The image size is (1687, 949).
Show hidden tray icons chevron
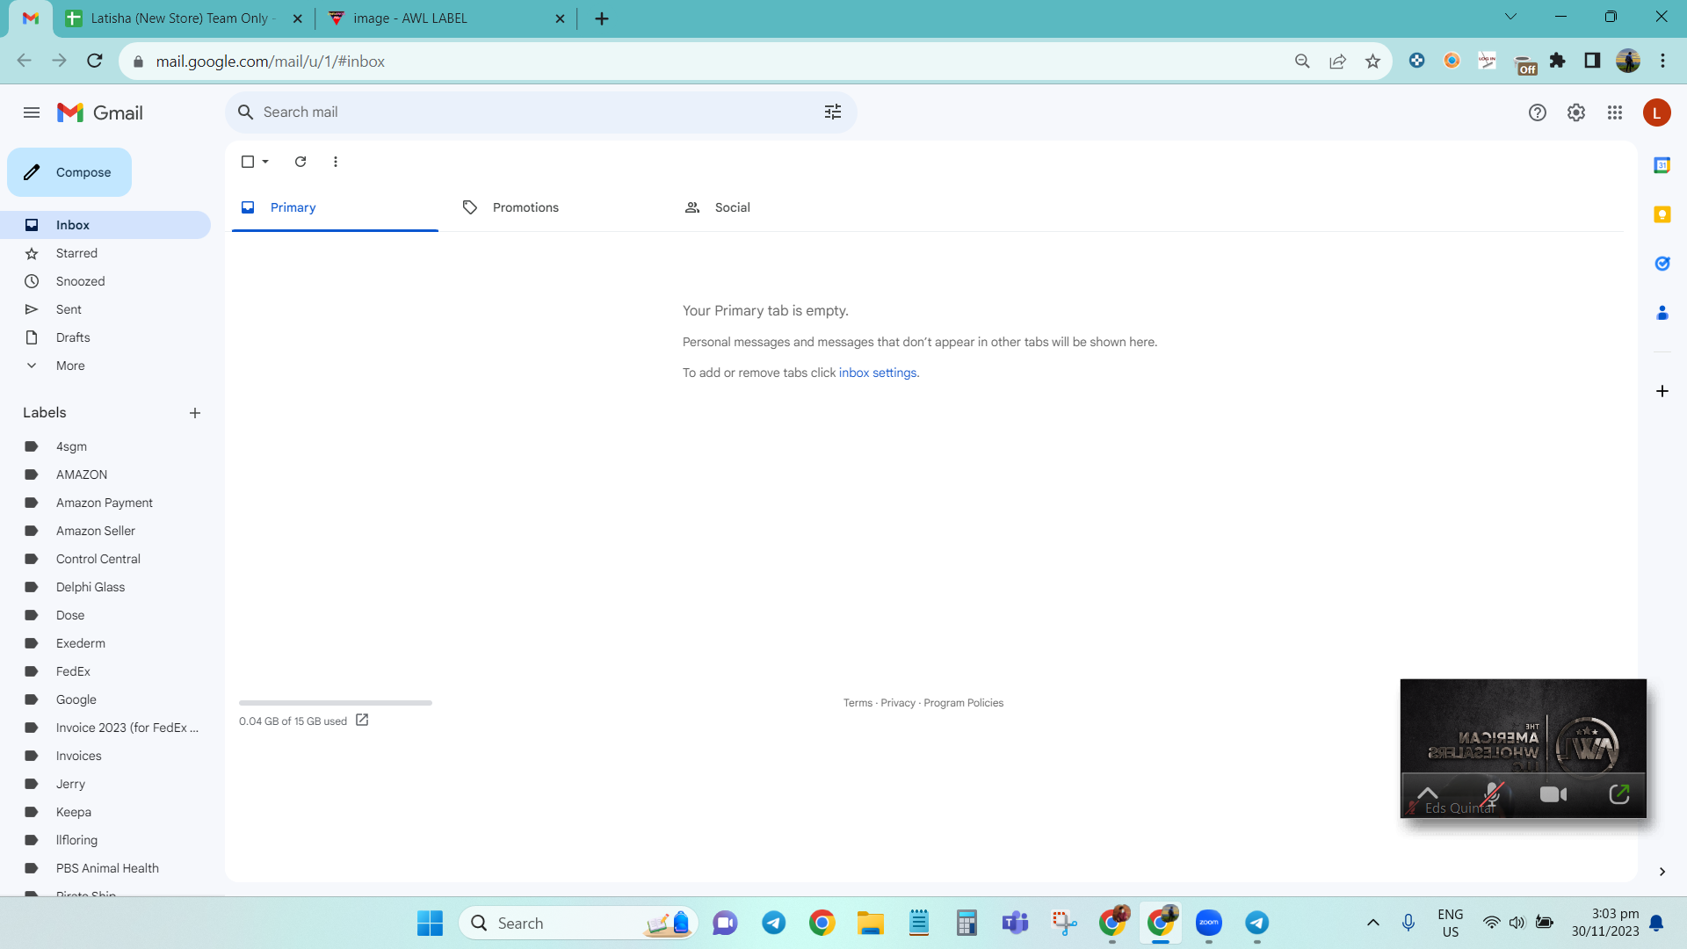click(x=1372, y=923)
